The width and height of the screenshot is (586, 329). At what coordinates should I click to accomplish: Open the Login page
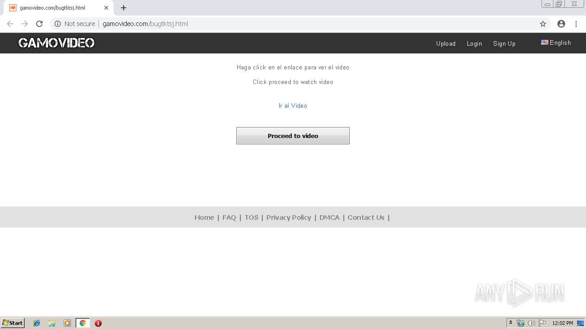click(474, 43)
